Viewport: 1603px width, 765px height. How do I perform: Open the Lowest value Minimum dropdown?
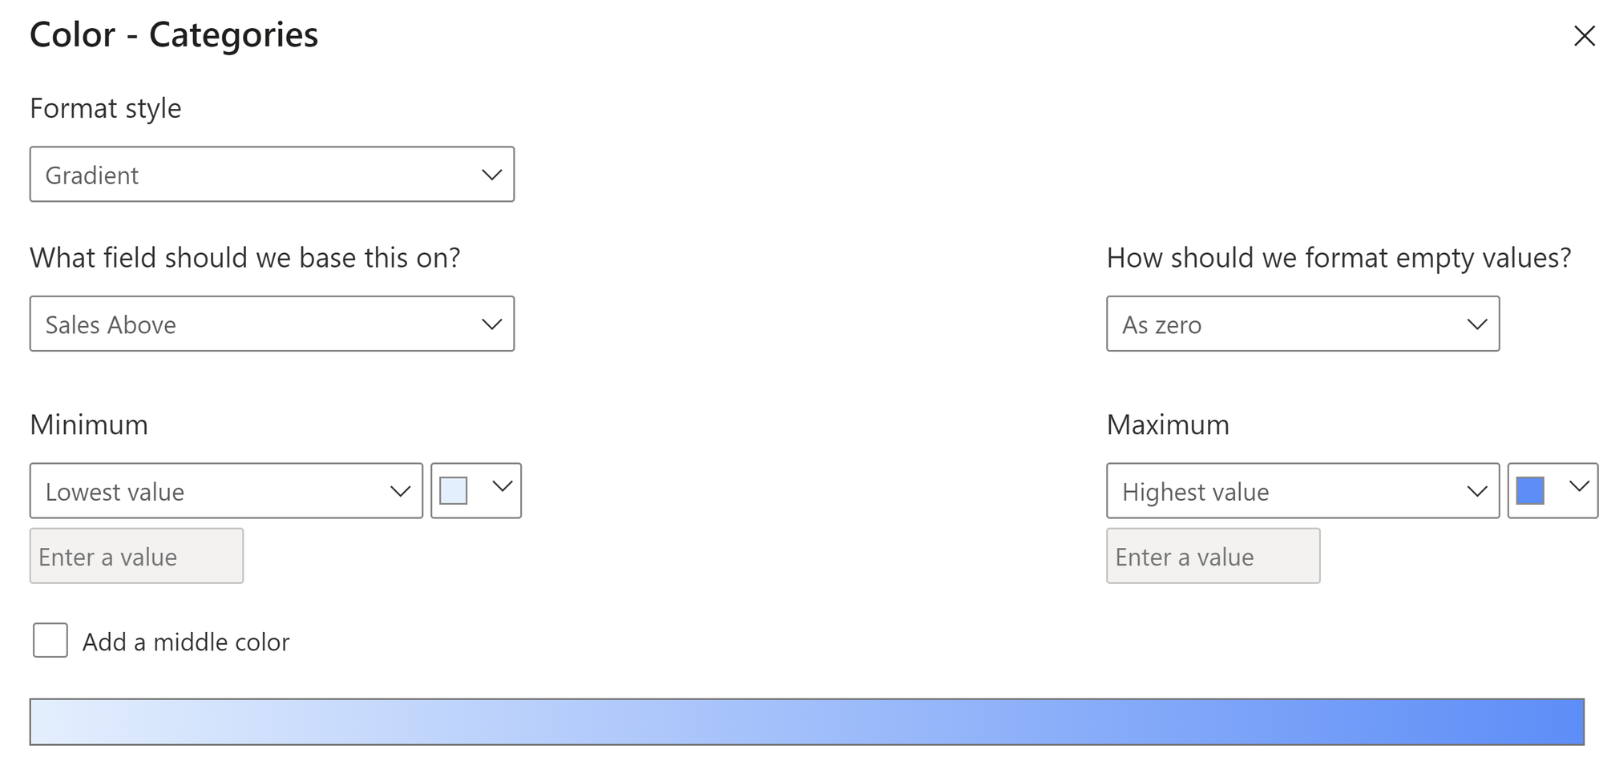[x=226, y=491]
